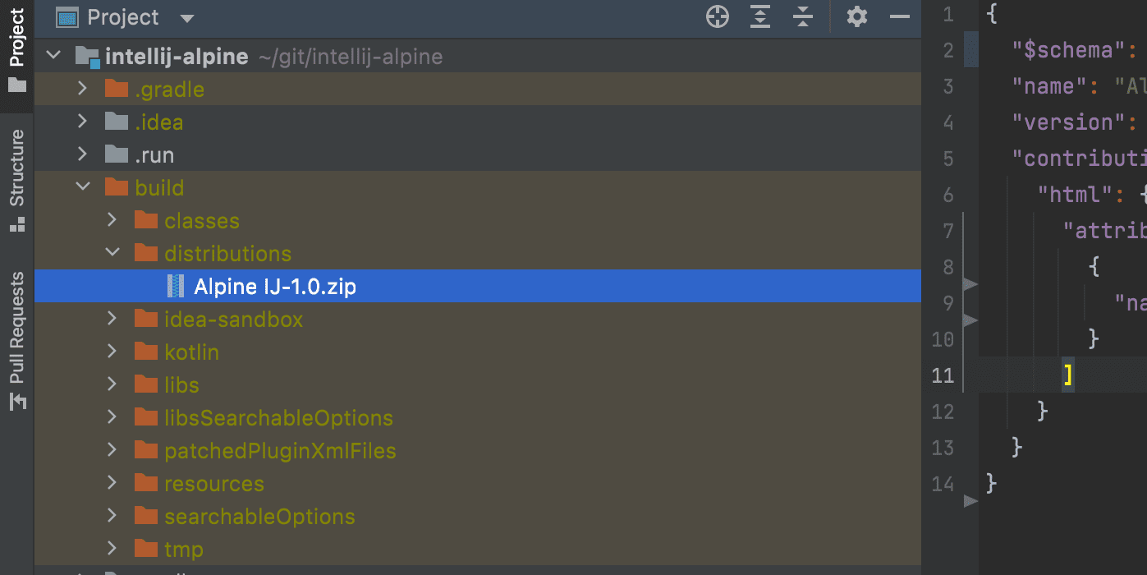Click the Collapse All icon
1147x575 pixels.
803,16
